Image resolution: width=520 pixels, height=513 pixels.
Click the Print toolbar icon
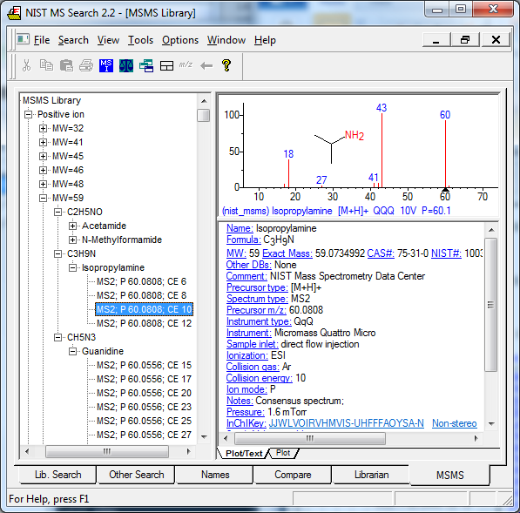tap(86, 65)
